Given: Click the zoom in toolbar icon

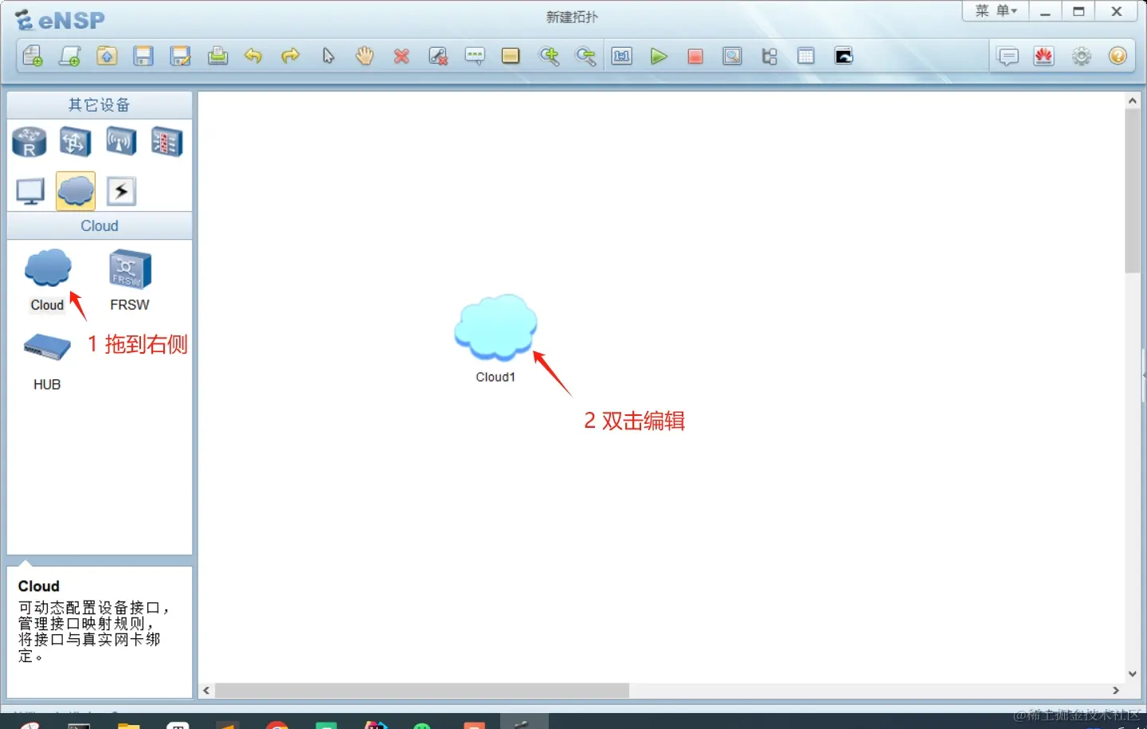Looking at the screenshot, I should pos(549,56).
